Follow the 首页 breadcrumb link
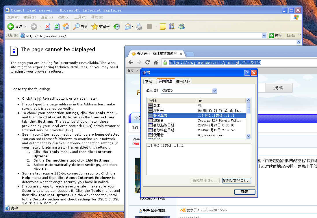This screenshot has width=317, height=218. coord(130,71)
